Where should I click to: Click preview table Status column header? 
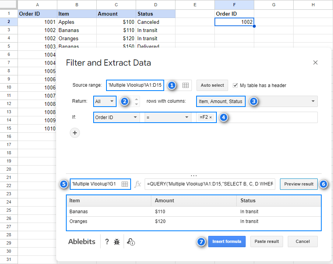[278, 201]
